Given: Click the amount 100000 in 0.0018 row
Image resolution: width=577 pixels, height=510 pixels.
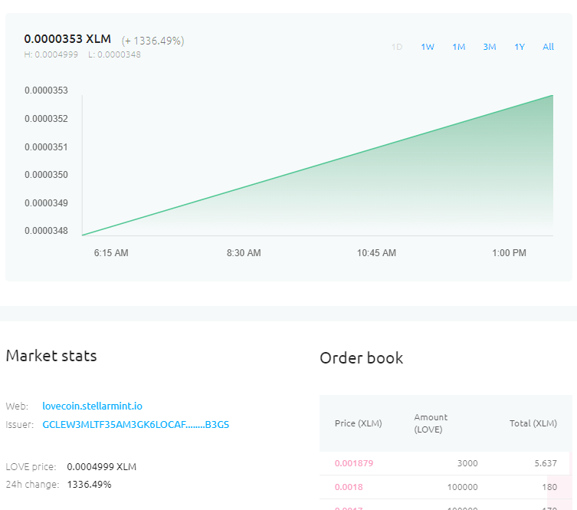Looking at the screenshot, I should click(x=463, y=487).
